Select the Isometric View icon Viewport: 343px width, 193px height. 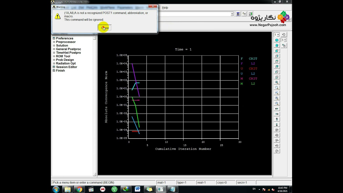[277, 40]
